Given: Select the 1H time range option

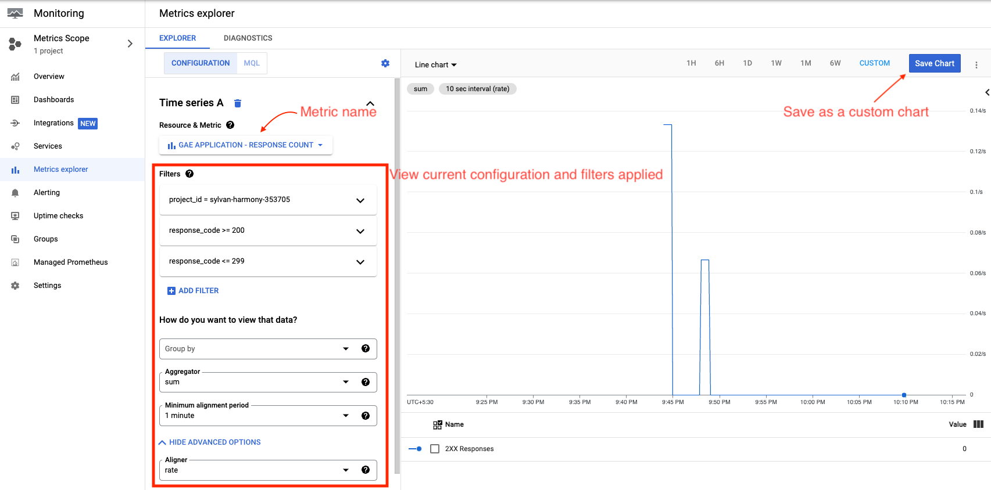Looking at the screenshot, I should [x=691, y=63].
